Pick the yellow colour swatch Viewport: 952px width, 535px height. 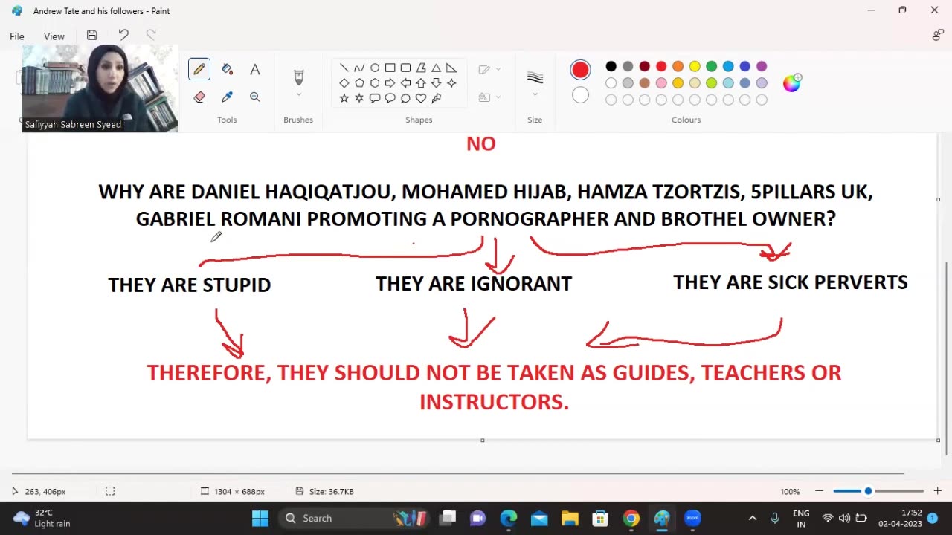695,67
